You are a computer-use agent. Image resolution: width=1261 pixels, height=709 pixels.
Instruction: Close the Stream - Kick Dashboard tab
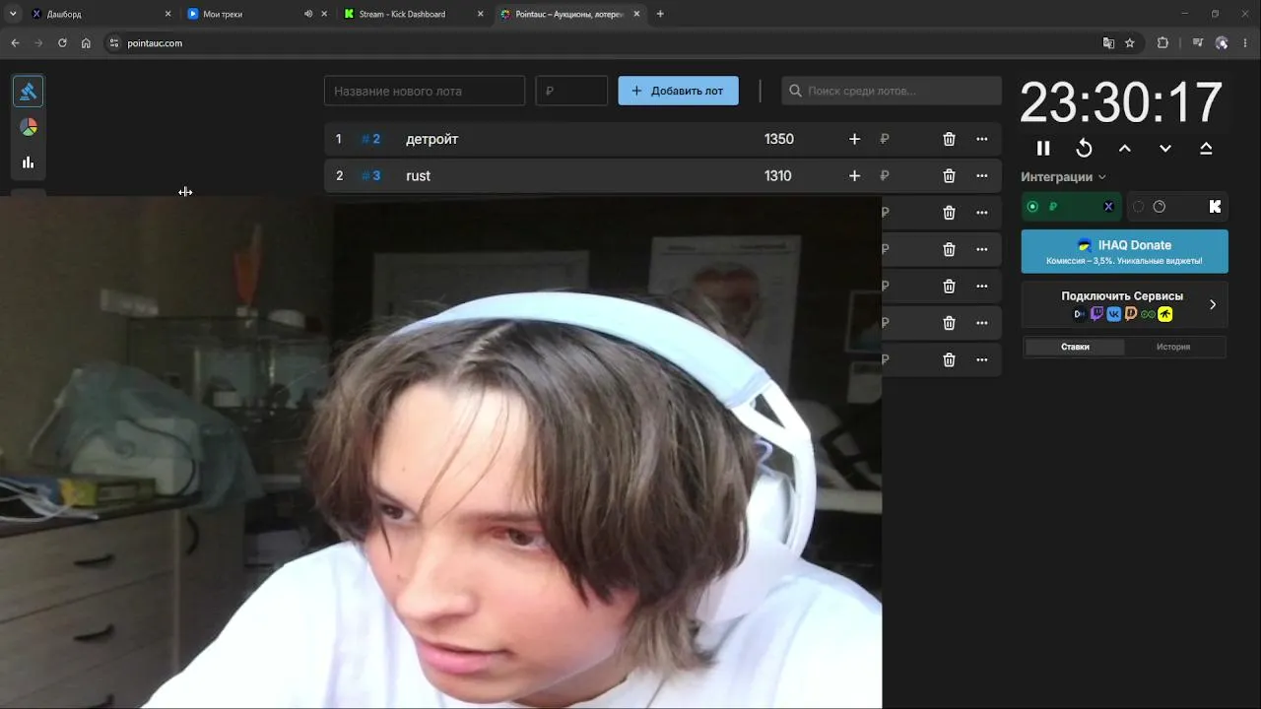coord(481,14)
